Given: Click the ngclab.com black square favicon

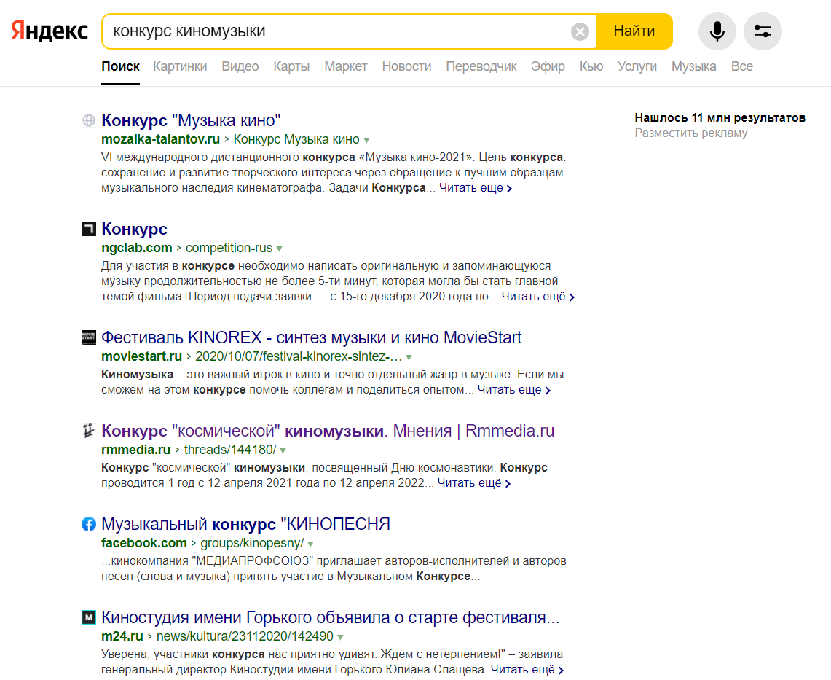Looking at the screenshot, I should pyautogui.click(x=89, y=229).
